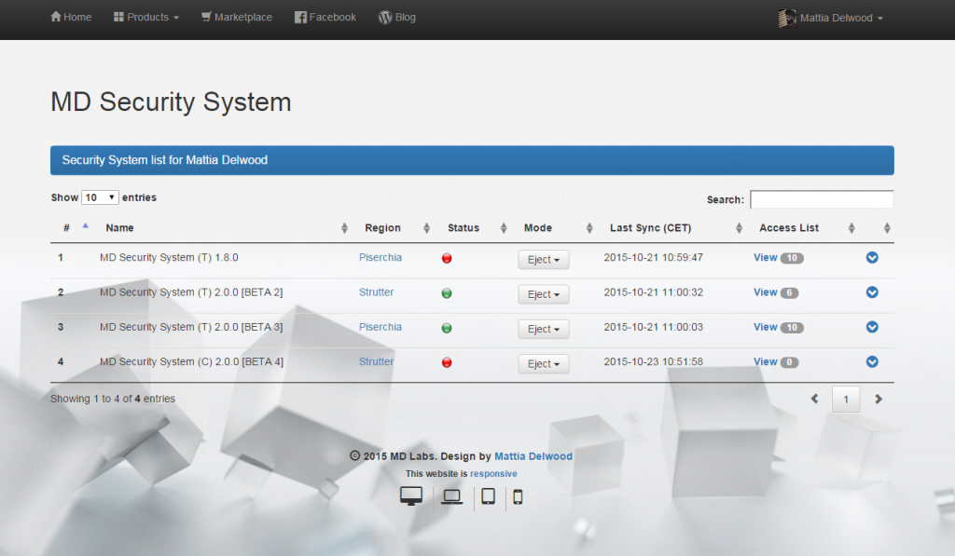The height and width of the screenshot is (556, 955).
Task: Click last sync time 2015-10-21 10:59:47
Action: pos(653,257)
